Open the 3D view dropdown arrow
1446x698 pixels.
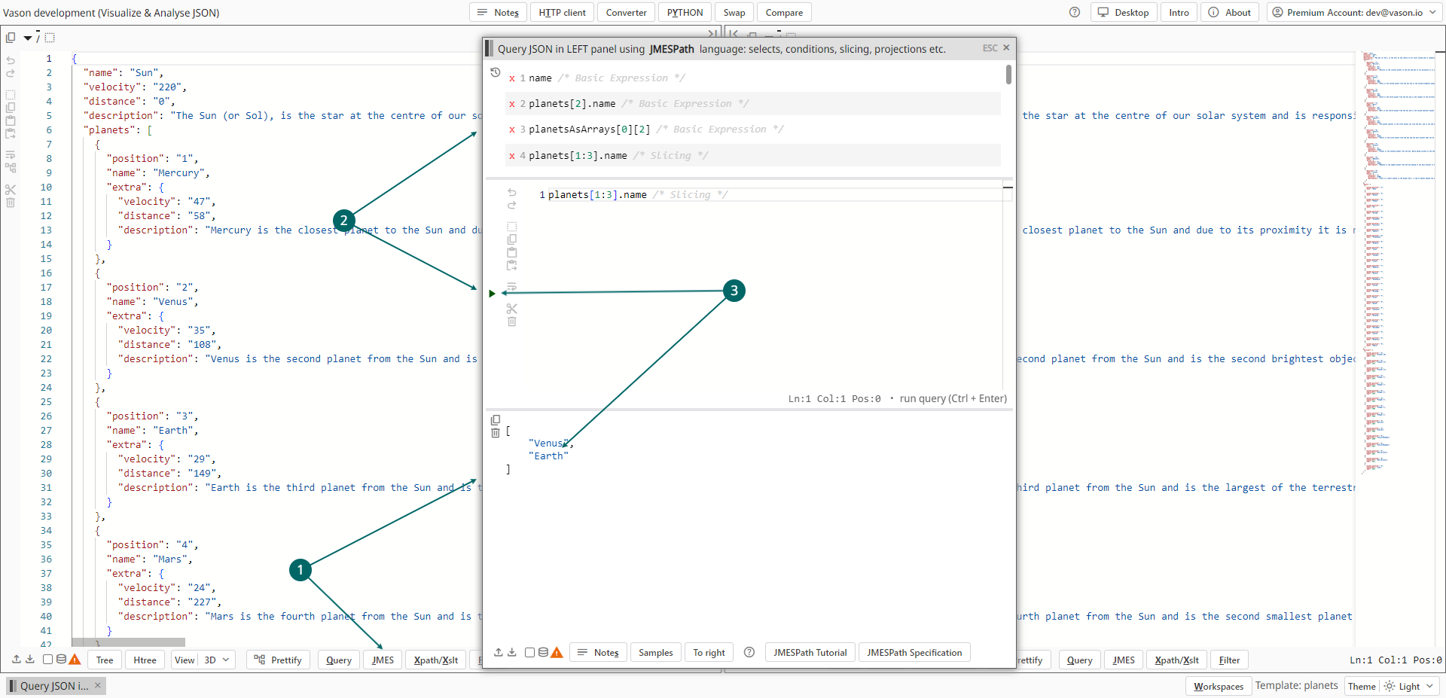click(x=225, y=660)
